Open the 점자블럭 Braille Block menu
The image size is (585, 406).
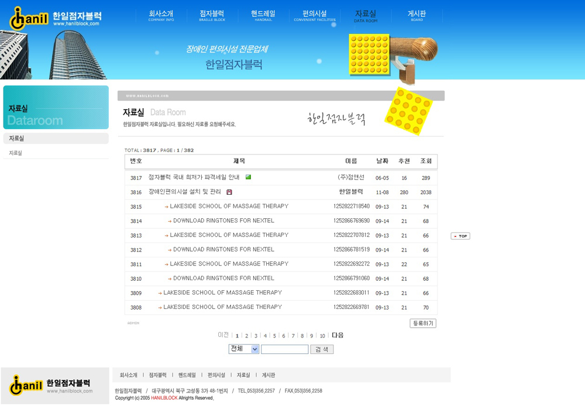212,16
